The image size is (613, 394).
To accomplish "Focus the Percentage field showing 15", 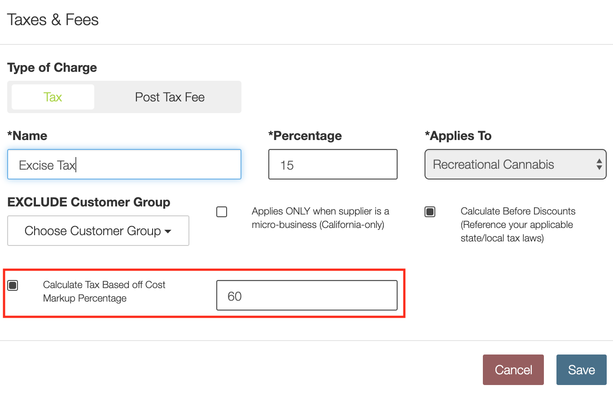I will coord(333,165).
